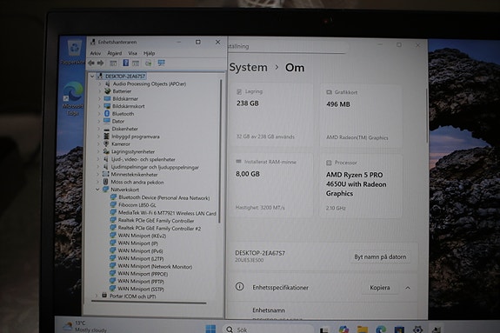Click the scan-for-hardware monitor toolbar icon

point(162,63)
